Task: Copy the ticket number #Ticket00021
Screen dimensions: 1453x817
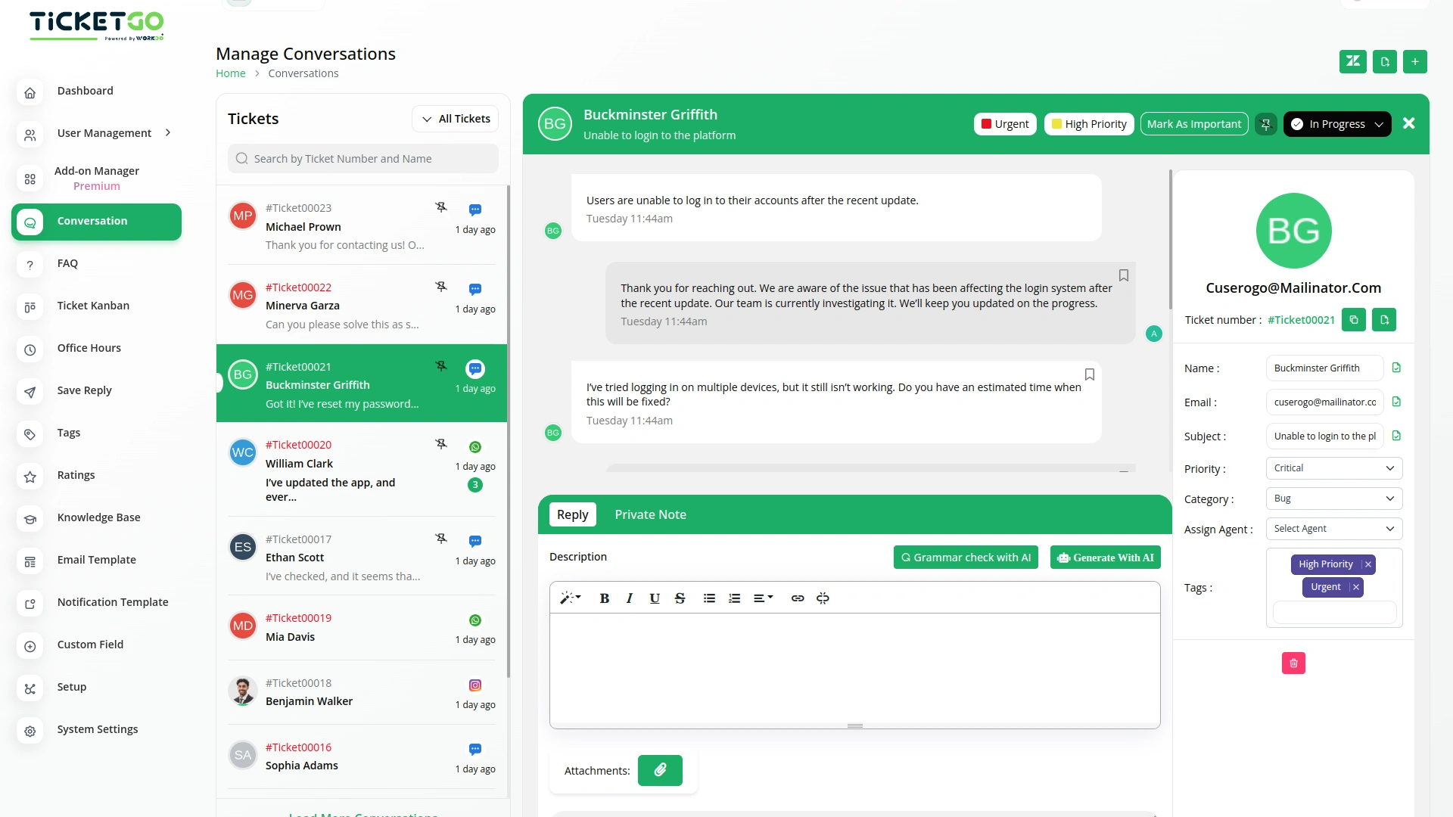Action: tap(1354, 319)
